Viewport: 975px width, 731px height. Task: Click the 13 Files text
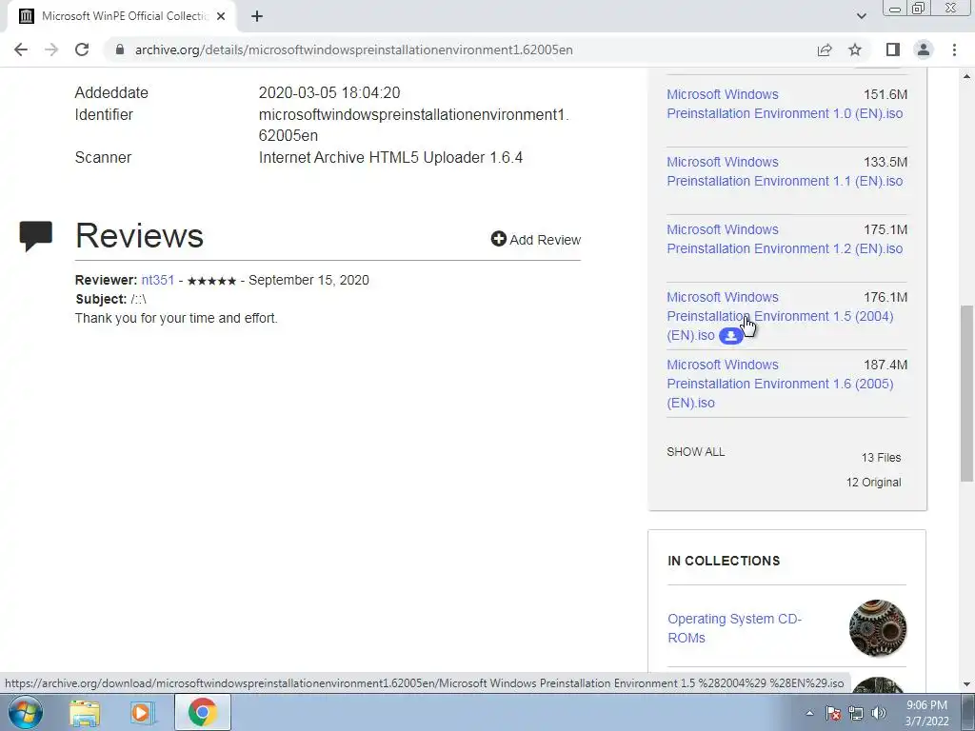[881, 458]
